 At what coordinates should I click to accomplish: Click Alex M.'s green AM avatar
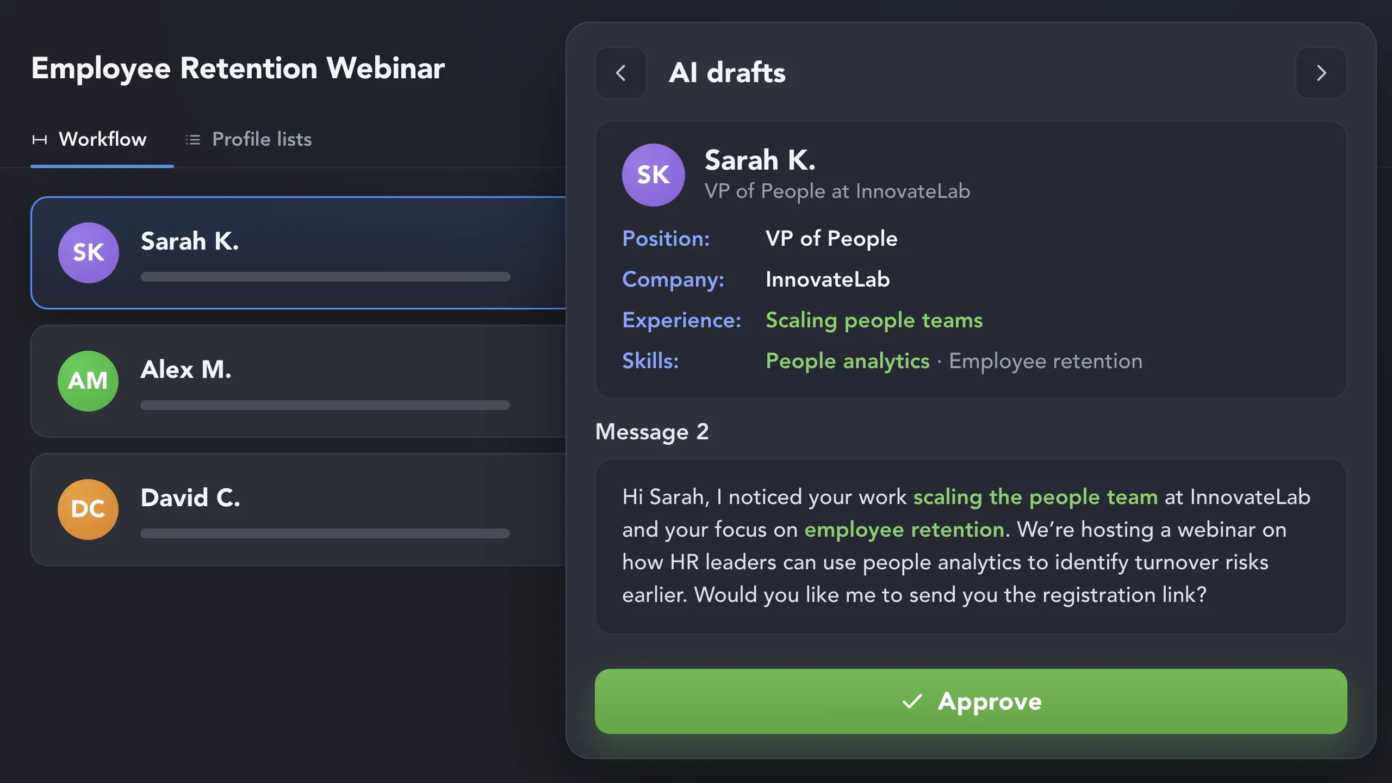(x=88, y=381)
